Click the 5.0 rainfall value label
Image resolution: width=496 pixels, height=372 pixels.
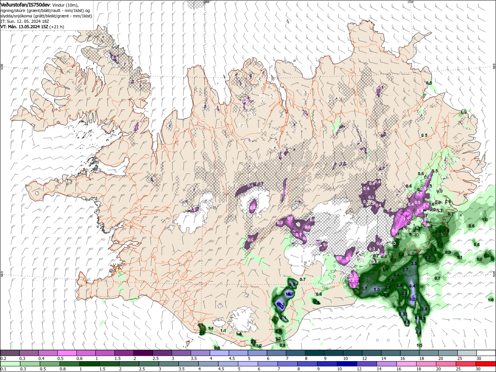[377, 289]
